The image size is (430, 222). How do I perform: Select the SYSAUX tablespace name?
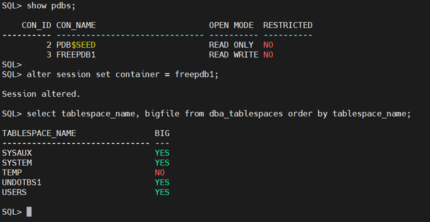coord(17,153)
